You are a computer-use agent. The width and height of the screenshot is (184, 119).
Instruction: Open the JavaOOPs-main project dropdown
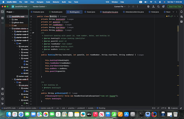click(20, 7)
